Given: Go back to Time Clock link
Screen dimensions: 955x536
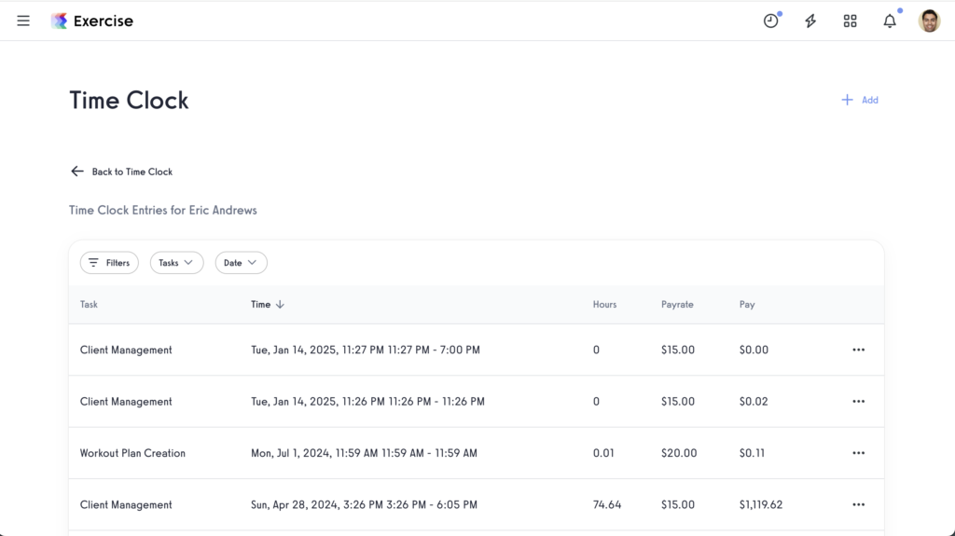Looking at the screenshot, I should [x=131, y=172].
